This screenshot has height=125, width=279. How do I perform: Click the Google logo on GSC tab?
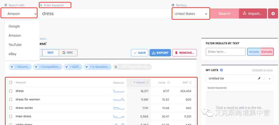(x=64, y=52)
